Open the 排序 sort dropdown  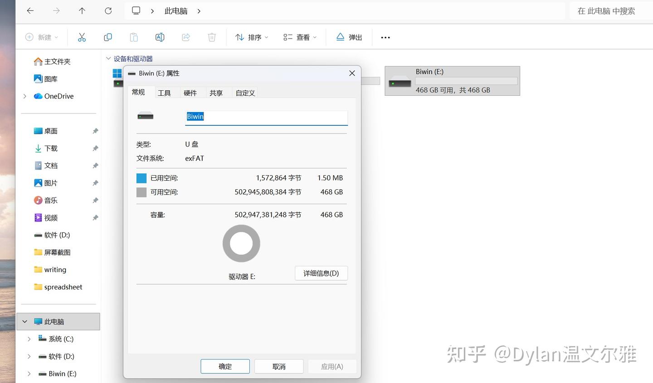(x=252, y=37)
